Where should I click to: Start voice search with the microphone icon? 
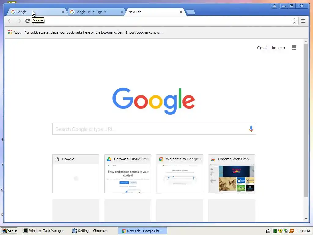(251, 129)
